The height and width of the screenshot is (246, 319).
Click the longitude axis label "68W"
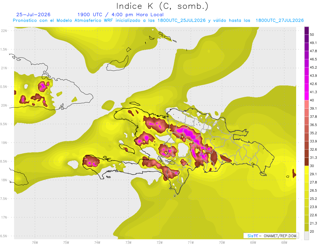[284, 243]
